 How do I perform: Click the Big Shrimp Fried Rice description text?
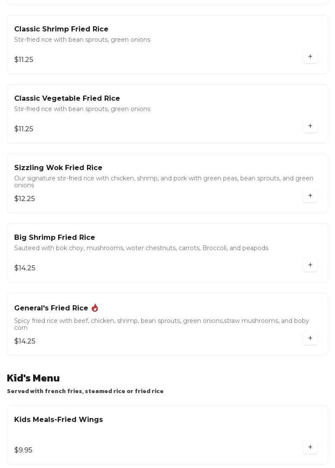pos(141,248)
